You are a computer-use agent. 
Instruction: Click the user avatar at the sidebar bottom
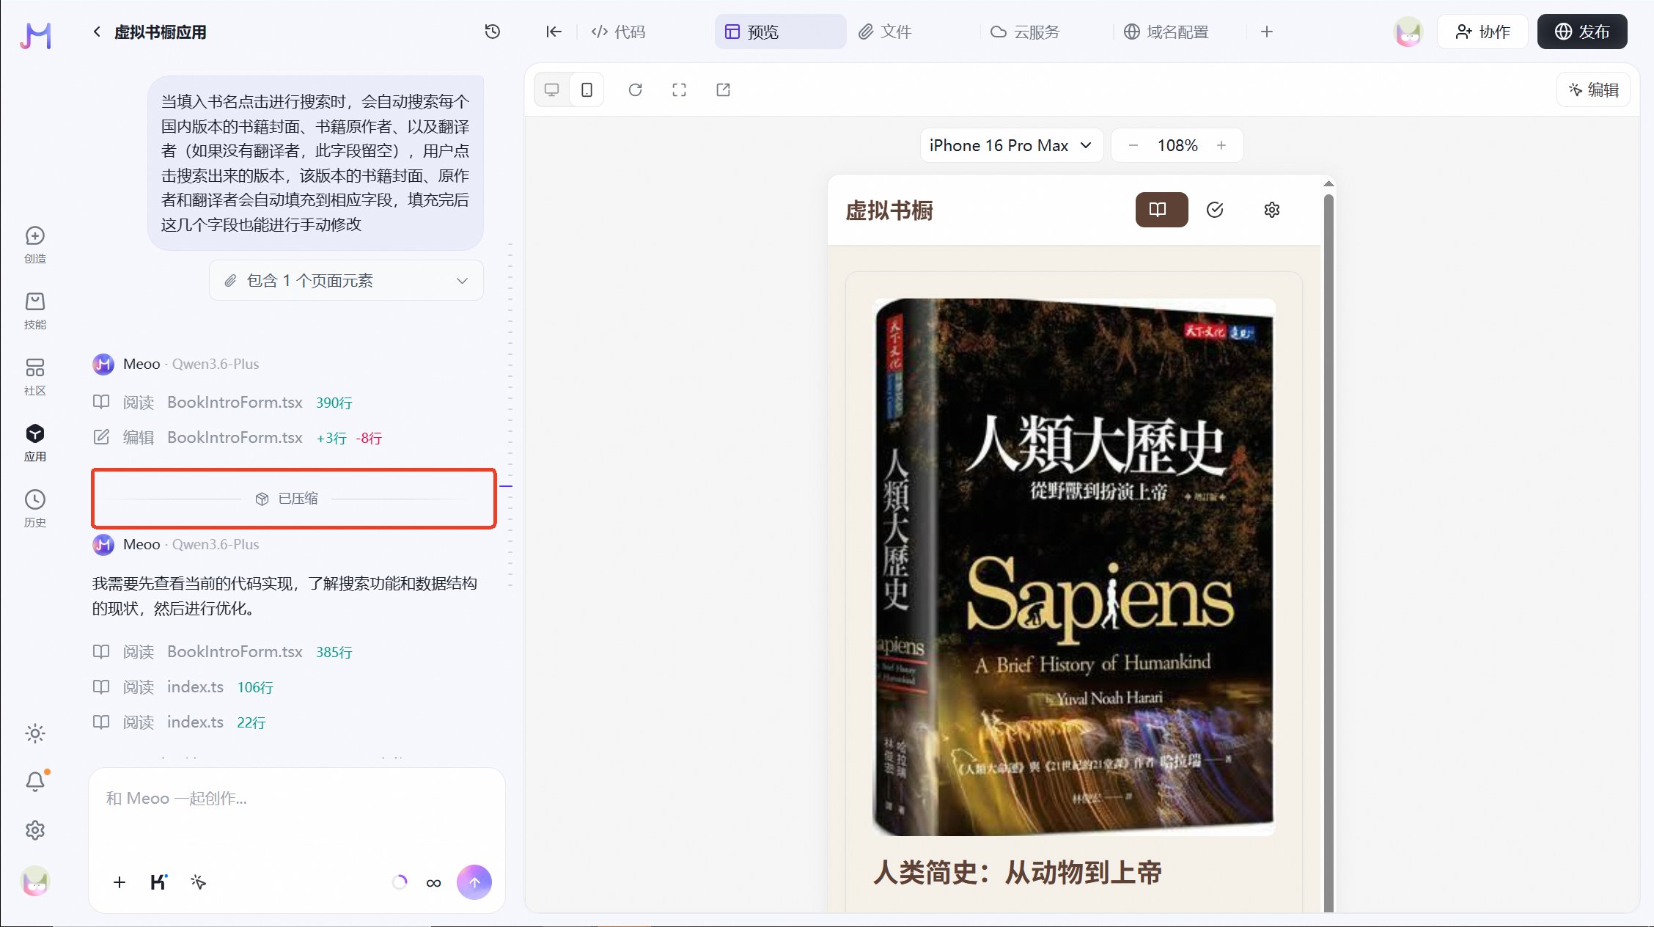point(35,881)
